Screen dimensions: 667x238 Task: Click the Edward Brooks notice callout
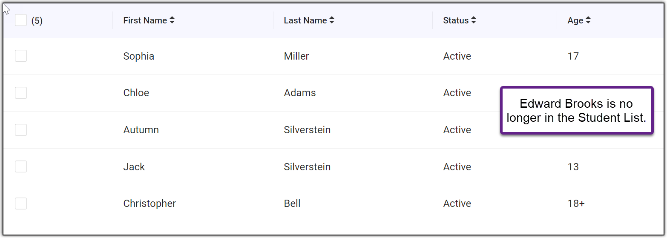coord(576,111)
